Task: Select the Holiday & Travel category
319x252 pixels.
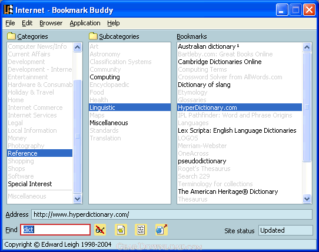Action: tap(39, 92)
